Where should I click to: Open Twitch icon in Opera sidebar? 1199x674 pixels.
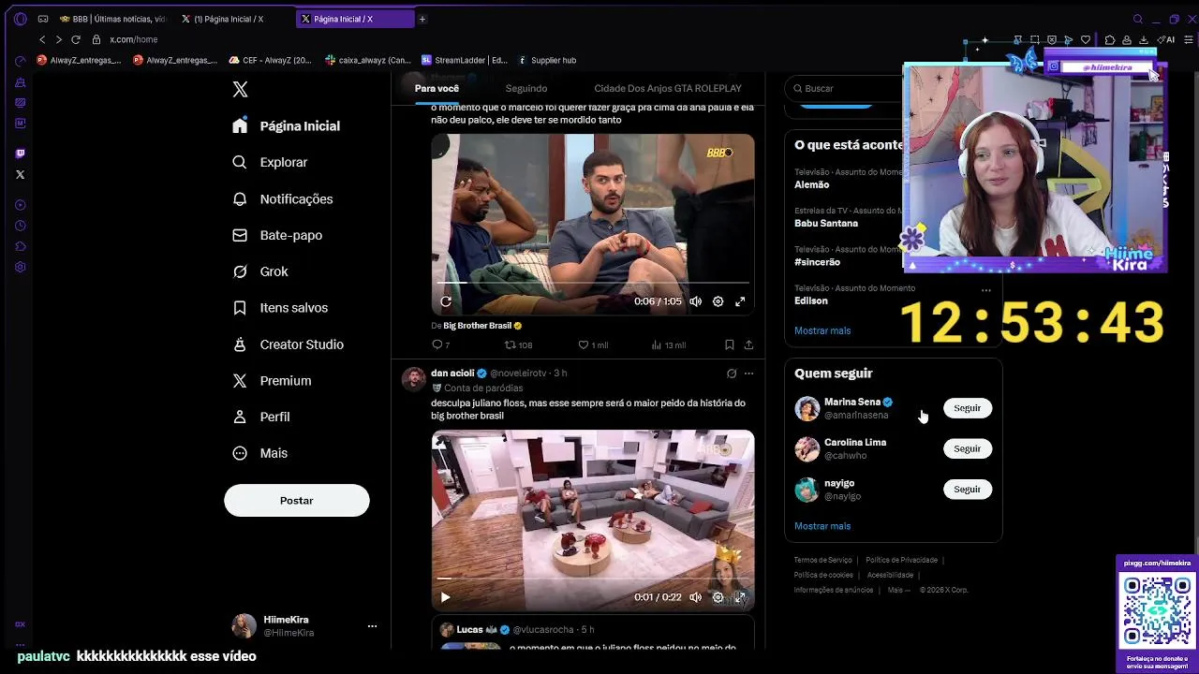point(20,154)
